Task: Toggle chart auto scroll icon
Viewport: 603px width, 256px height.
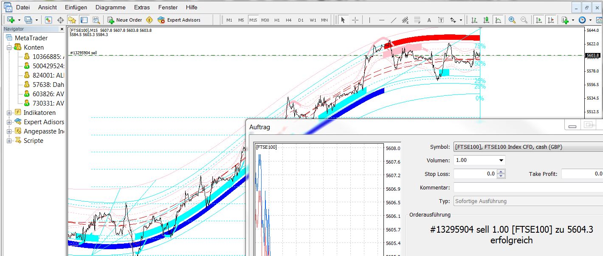Action: click(x=539, y=20)
